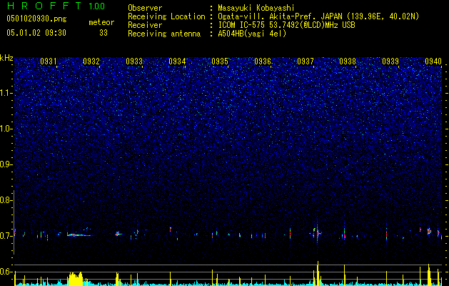The image size is (449, 286).
Task: Click the bright echo cluster before 0940
Action: click(x=429, y=231)
